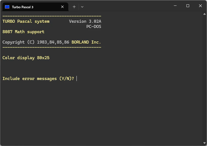Minimize the terminal window

[x=175, y=6]
